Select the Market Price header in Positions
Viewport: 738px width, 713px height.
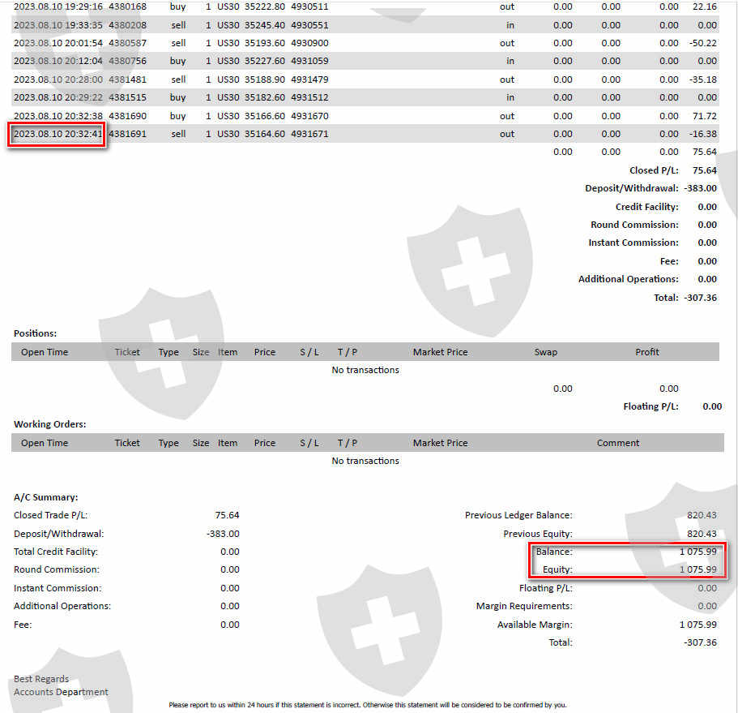click(441, 352)
